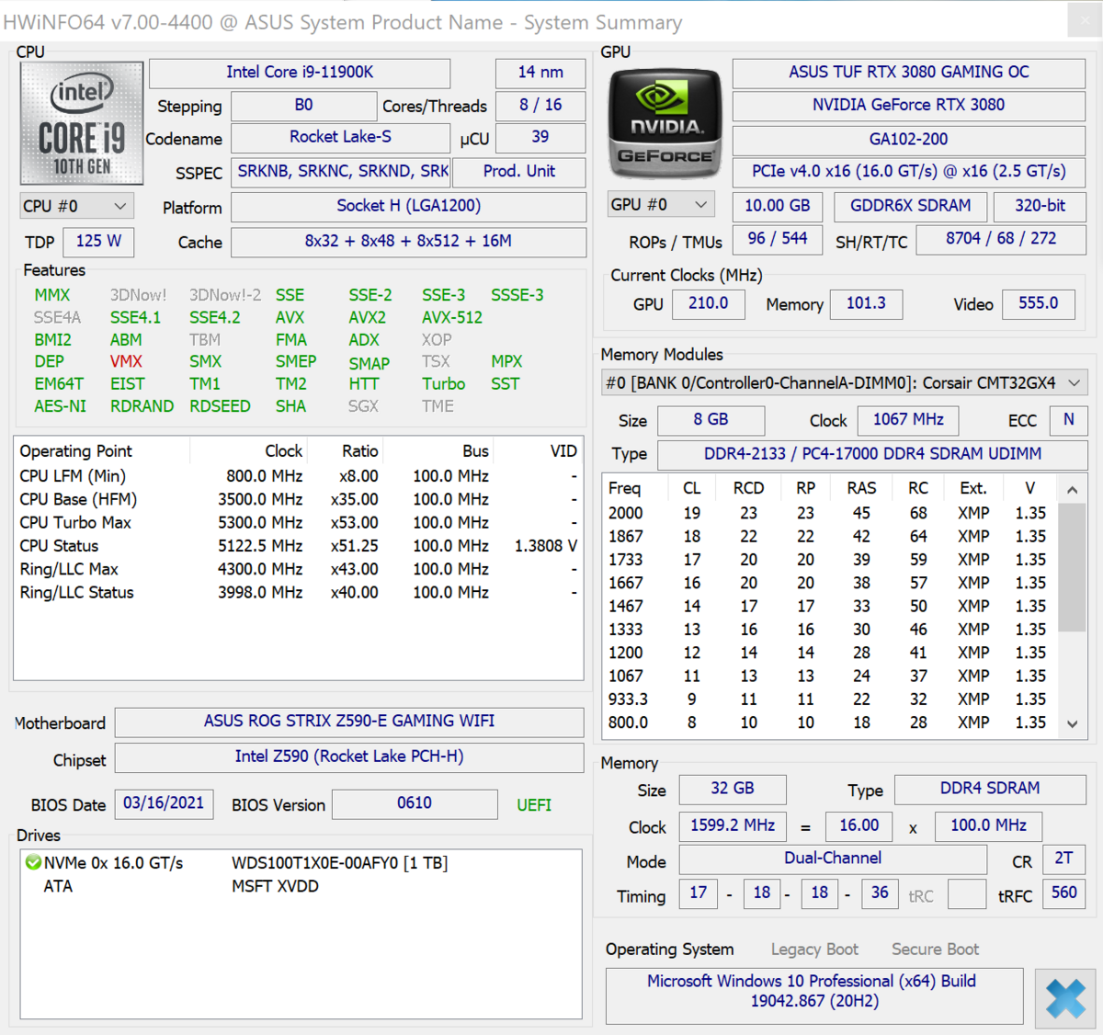Screen dimensions: 1103x1035
Task: Click the 10.00 GB VRAM size field
Action: (778, 206)
